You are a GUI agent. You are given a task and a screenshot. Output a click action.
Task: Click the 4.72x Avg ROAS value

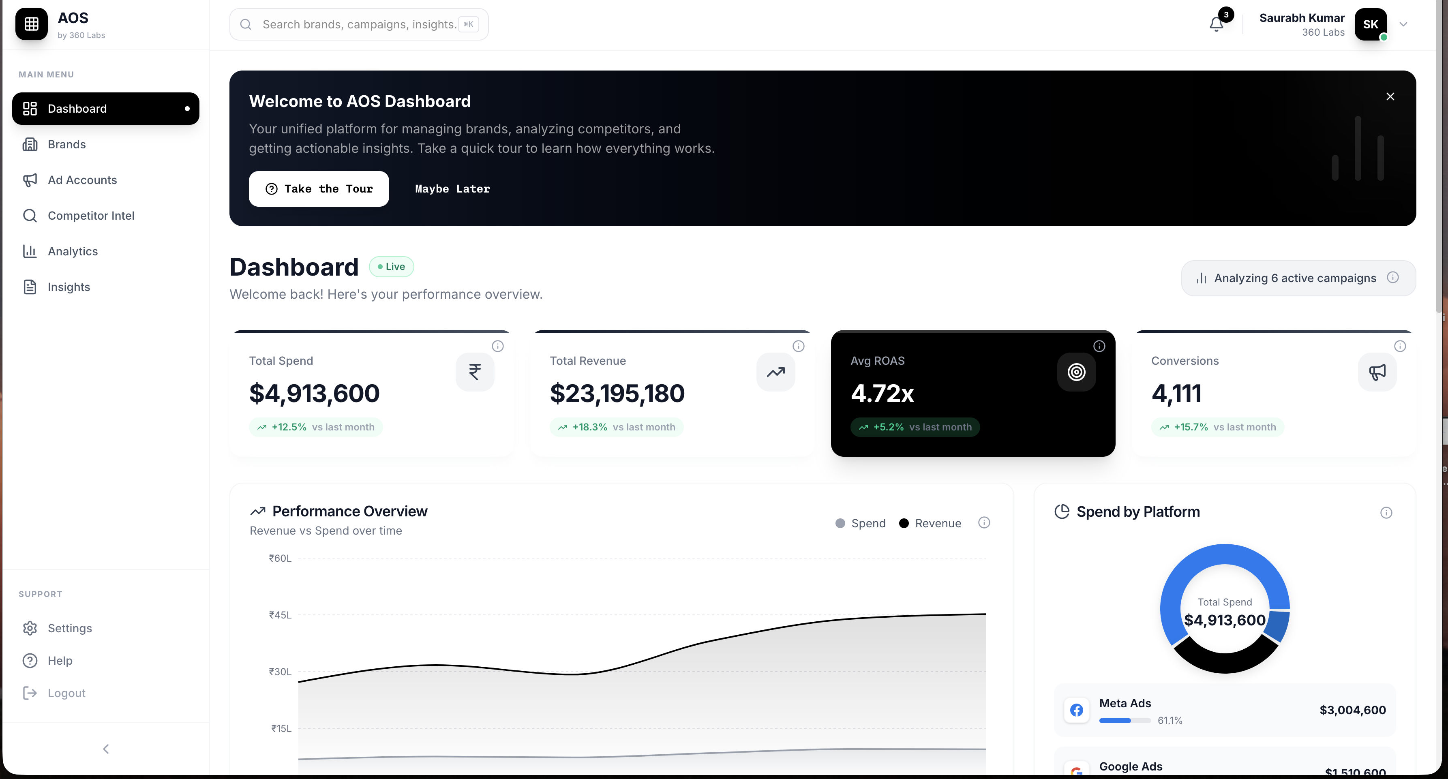point(882,394)
